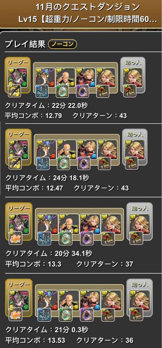
Task: Tap leader monster in second result
Action: 18,149
